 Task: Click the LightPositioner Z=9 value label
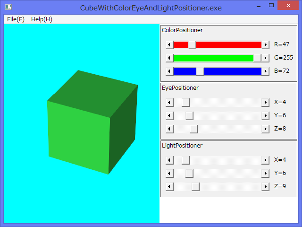click(280, 186)
